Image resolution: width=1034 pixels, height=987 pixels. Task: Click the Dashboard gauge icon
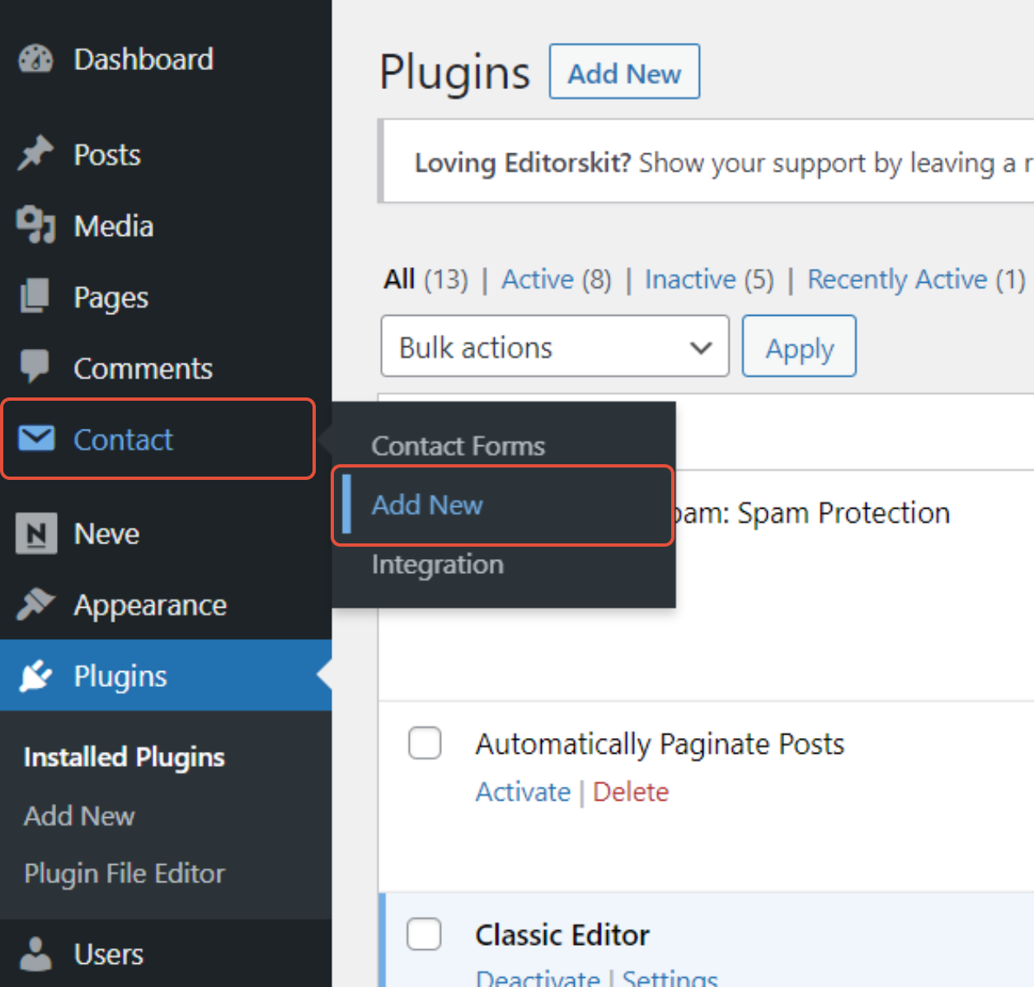35,59
